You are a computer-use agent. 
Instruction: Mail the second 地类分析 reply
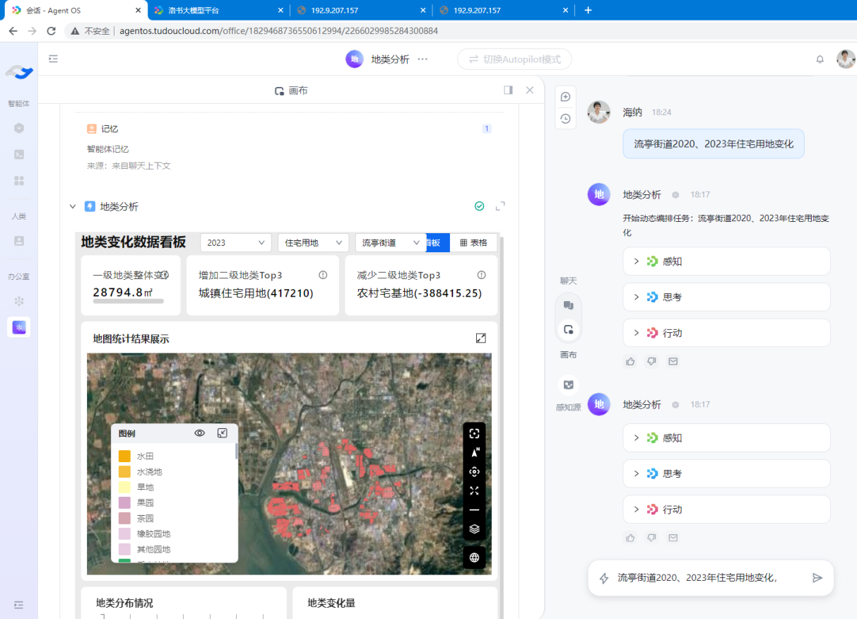point(673,538)
